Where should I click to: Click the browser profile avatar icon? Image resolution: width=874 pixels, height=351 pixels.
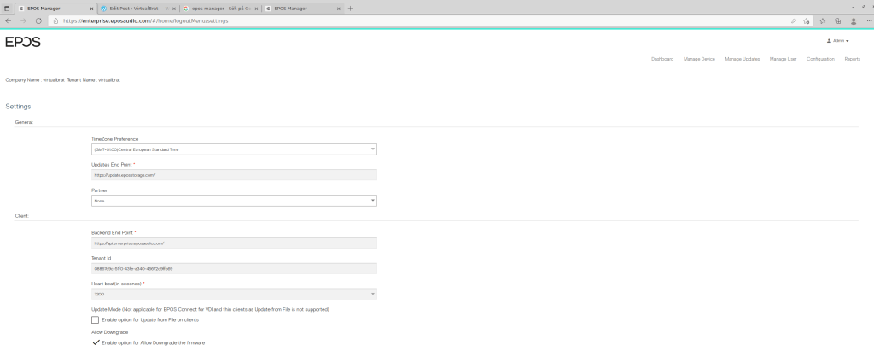(853, 20)
